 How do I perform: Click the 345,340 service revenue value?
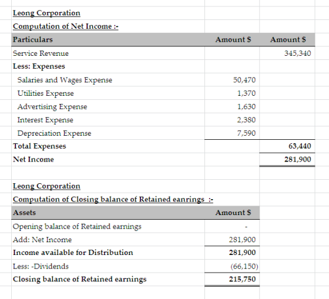(297, 53)
